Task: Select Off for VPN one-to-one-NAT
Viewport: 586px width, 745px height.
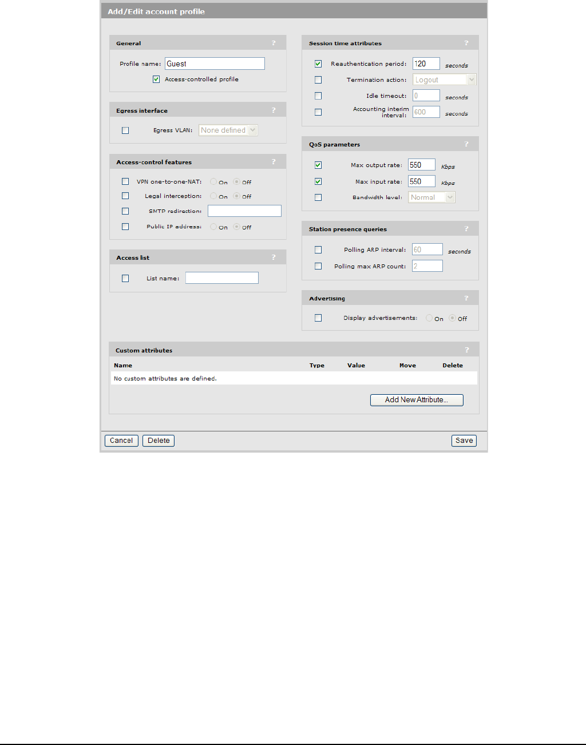Action: [x=236, y=181]
